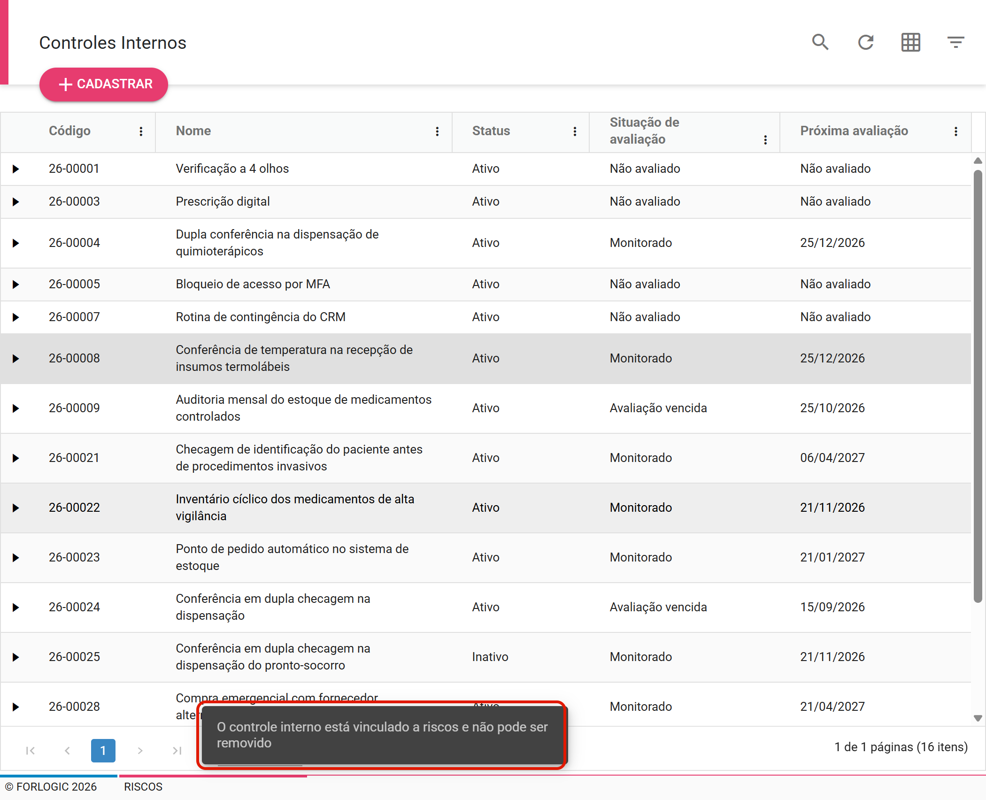Expand row 26-00008
The image size is (986, 800).
15,359
